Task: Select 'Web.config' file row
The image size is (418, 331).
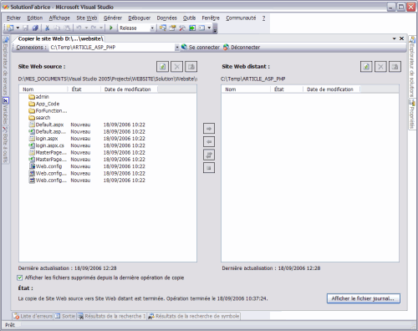Action: [x=87, y=166]
